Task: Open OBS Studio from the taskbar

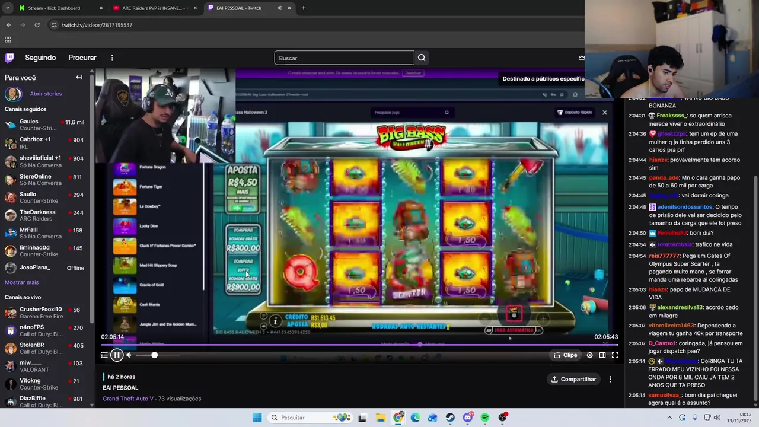Action: pos(503,418)
